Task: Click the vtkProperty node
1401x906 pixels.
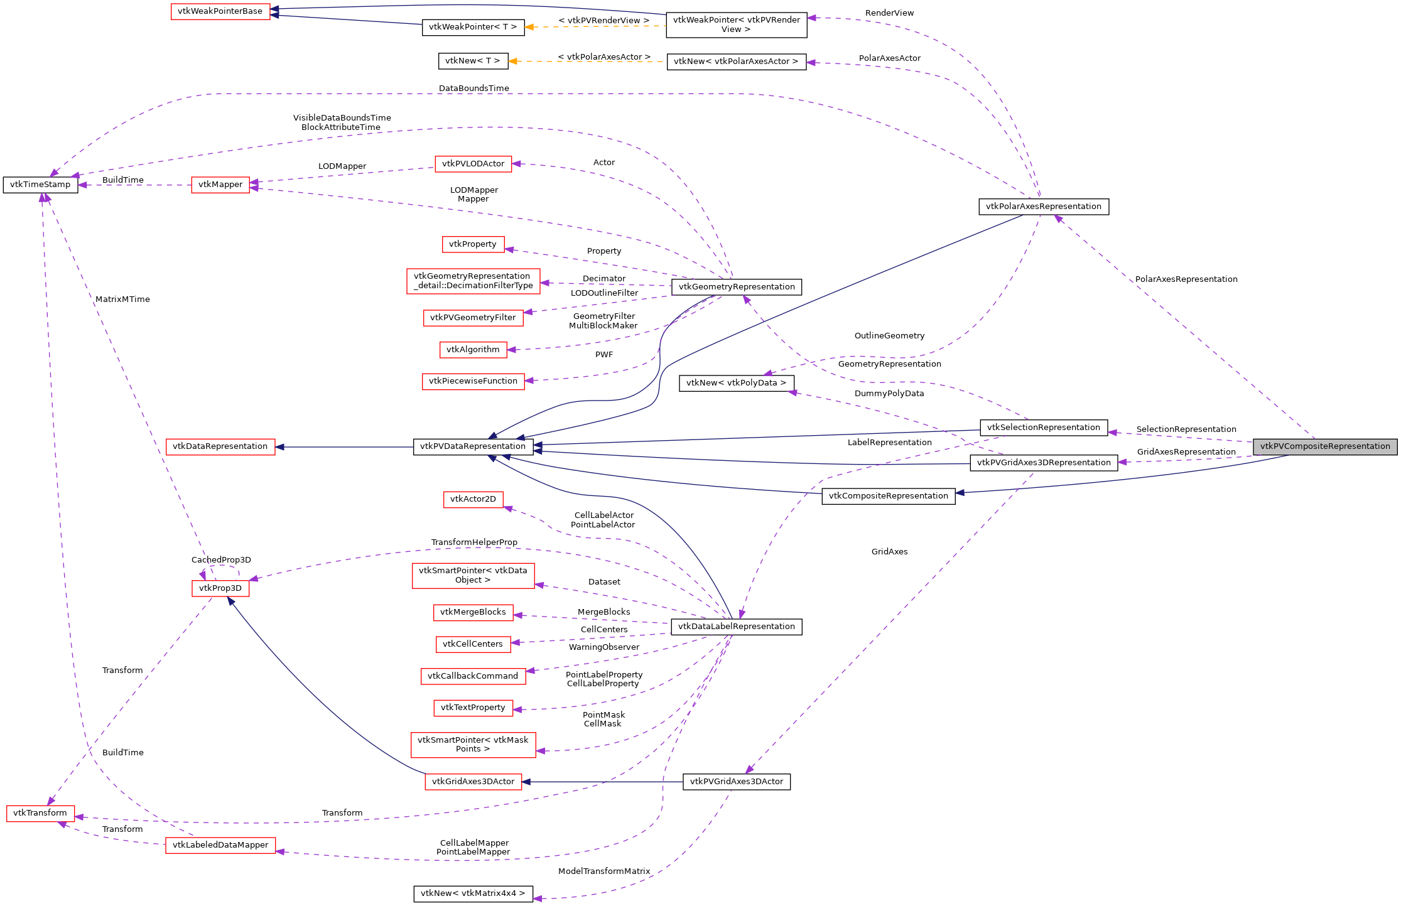Action: point(473,244)
